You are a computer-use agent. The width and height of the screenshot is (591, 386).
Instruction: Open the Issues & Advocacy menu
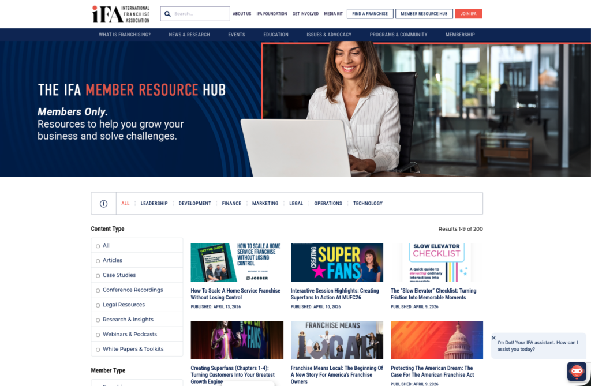329,35
